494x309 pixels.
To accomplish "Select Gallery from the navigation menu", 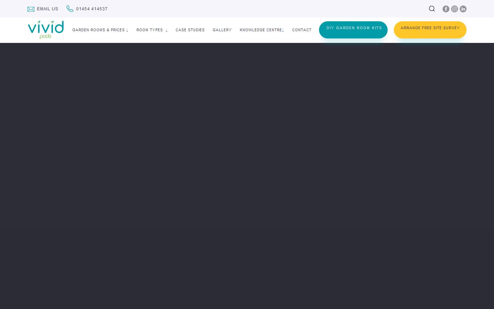I will coord(222,30).
